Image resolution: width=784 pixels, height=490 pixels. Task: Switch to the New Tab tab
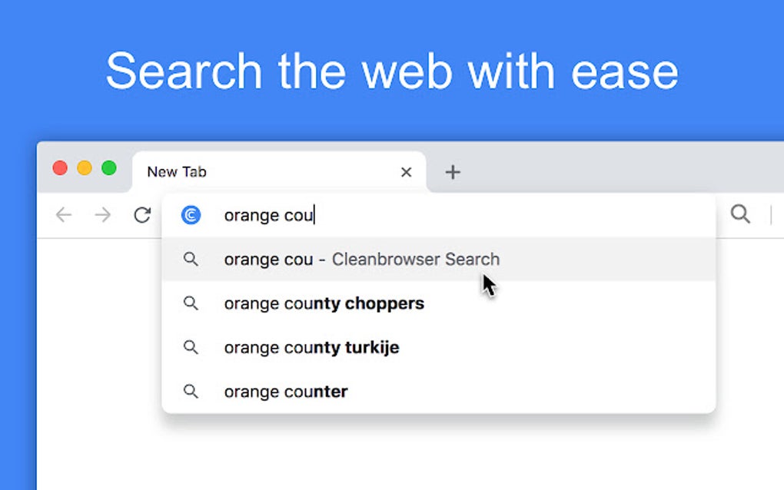click(231, 171)
